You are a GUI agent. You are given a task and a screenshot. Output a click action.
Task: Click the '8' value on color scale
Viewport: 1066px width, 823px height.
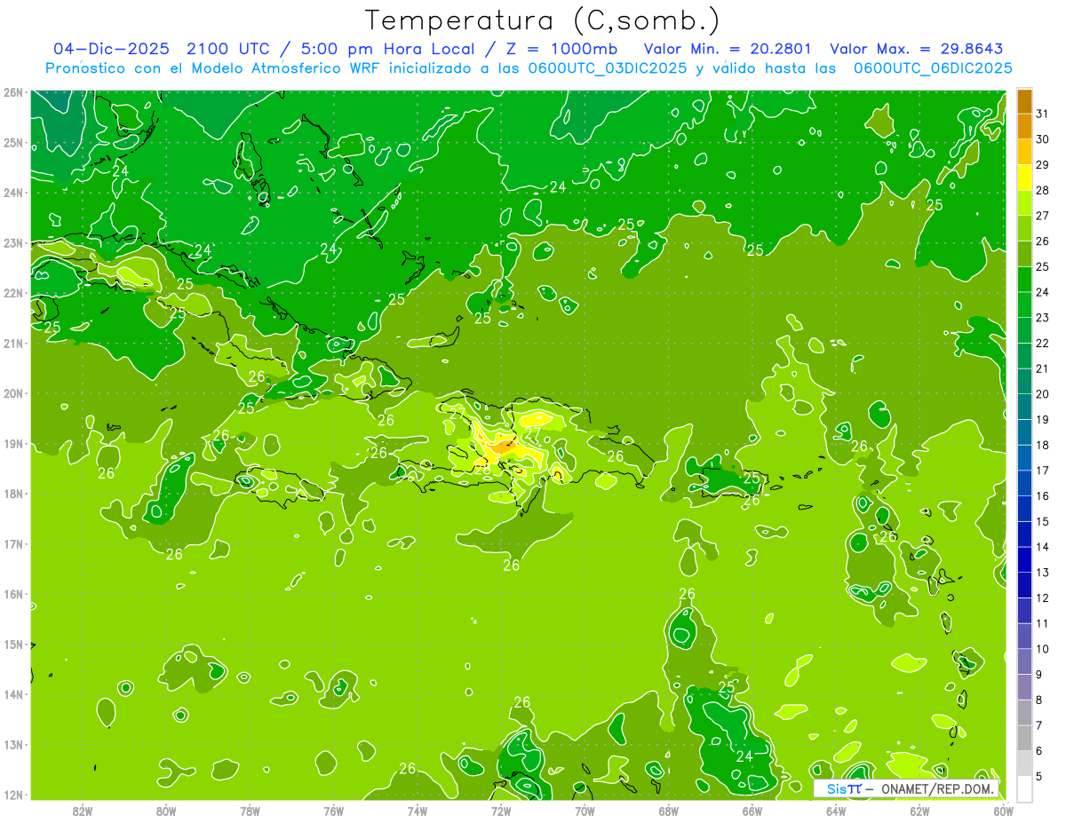(x=1039, y=700)
